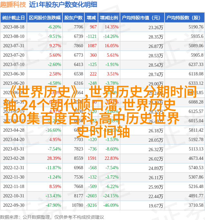This screenshot has height=220, width=205.
Task: Click the shares value 5190.76
Action: click(196, 27)
